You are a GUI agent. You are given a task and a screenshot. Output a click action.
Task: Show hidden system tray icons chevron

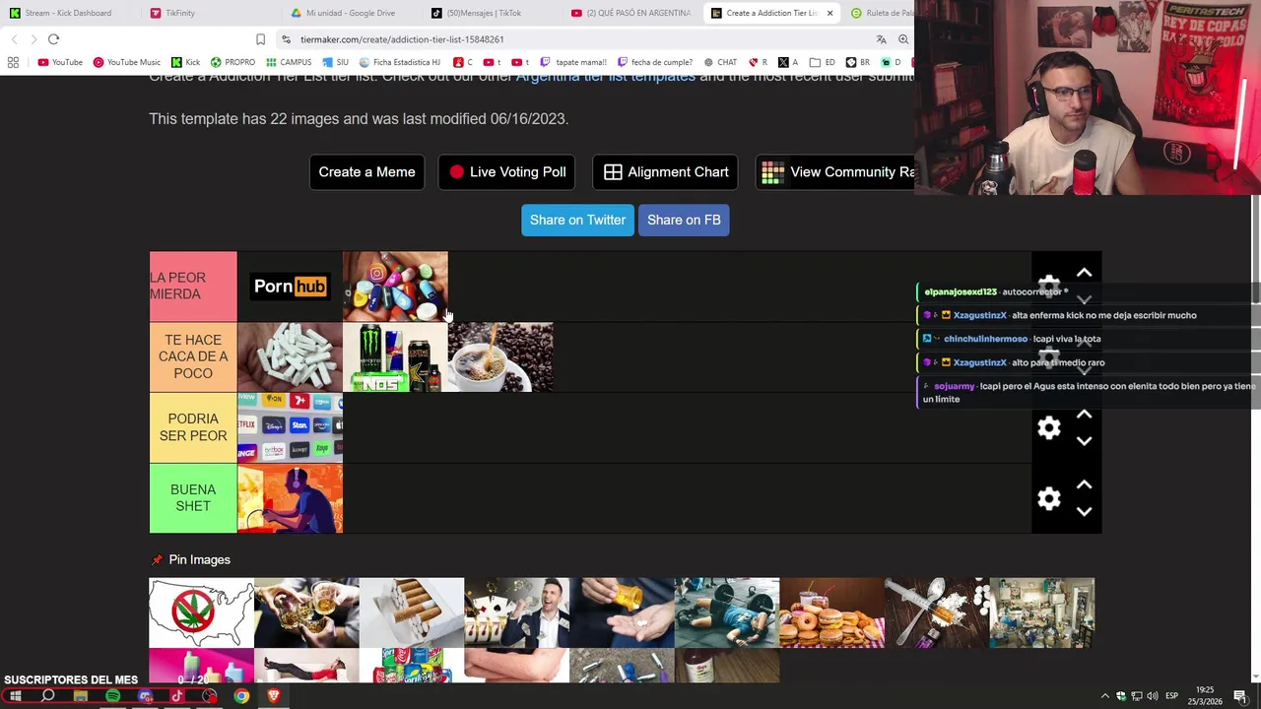(1104, 696)
